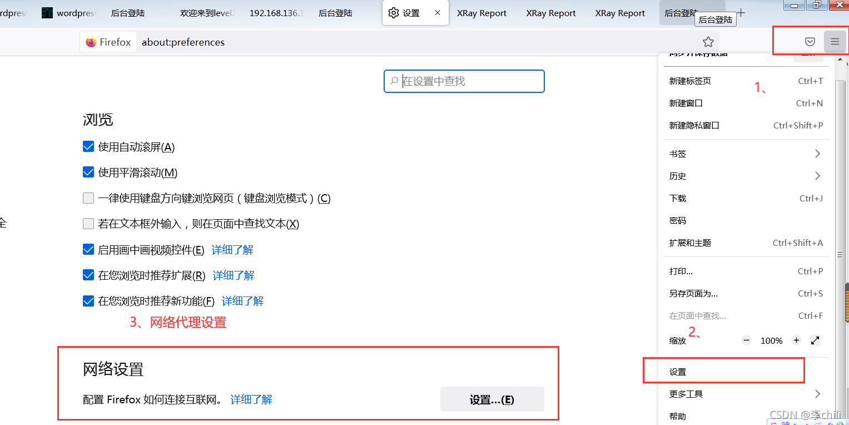This screenshot has width=849, height=425.
Task: Click the menu panel scrollbar
Action: coord(840,255)
